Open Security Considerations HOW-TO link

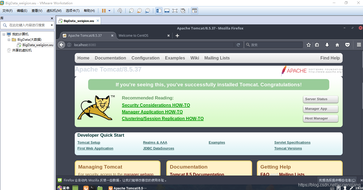point(156,105)
